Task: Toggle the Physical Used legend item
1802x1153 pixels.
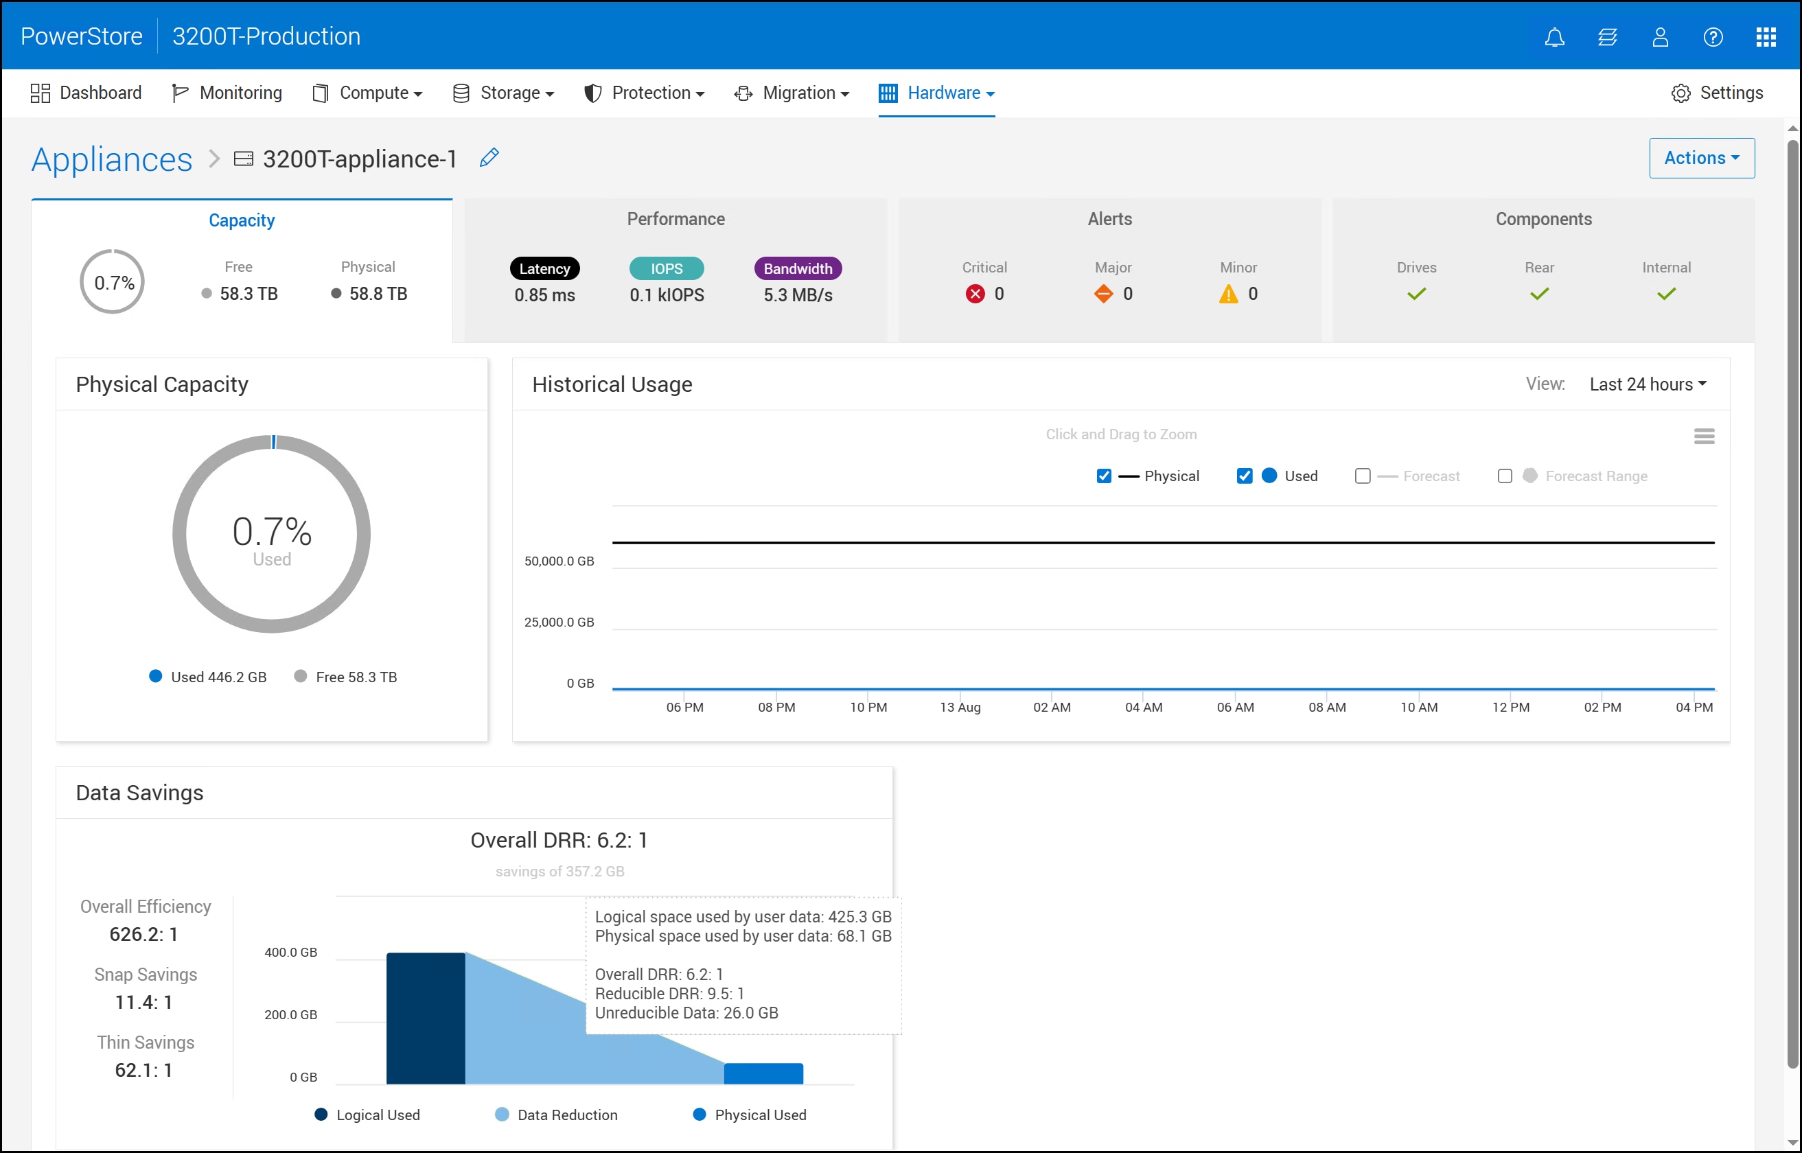Action: (x=750, y=1114)
